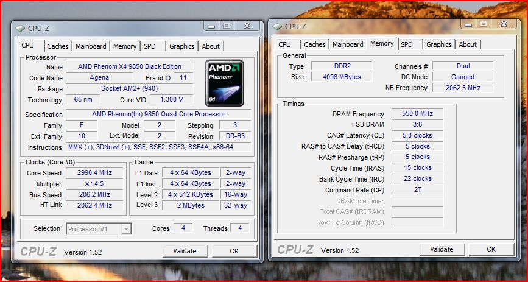Click Validate button in right CPU-Z window
Viewport: 528px width, 282px height.
tap(442, 249)
